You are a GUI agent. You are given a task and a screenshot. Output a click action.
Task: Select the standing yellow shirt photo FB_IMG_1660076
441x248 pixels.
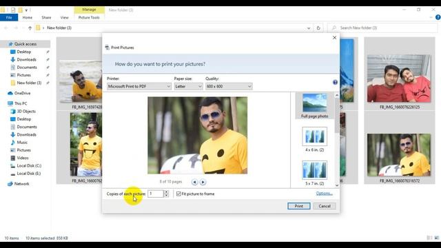[x=85, y=144]
